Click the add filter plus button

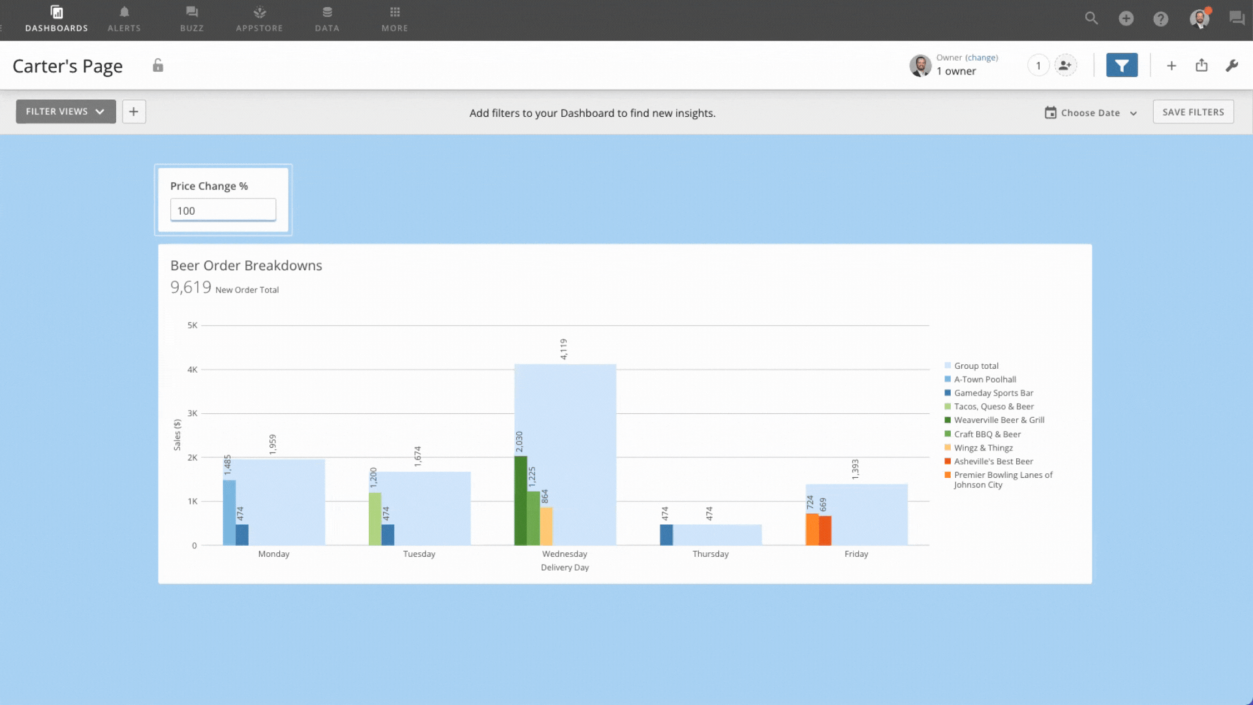133,111
